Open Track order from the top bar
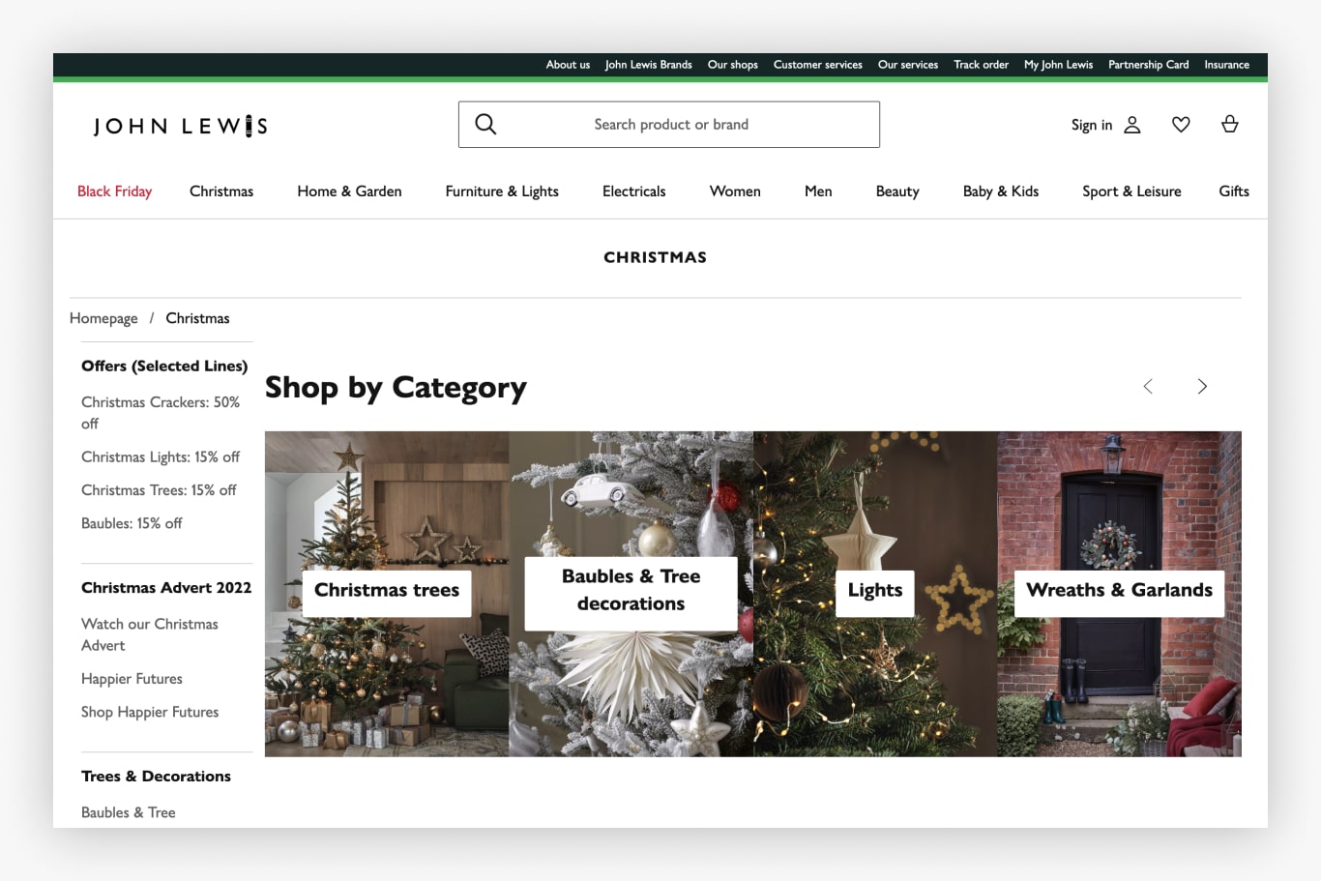The height and width of the screenshot is (881, 1321). (x=981, y=64)
